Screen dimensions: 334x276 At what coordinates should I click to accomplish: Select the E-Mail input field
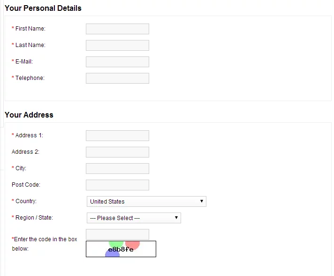click(x=117, y=62)
